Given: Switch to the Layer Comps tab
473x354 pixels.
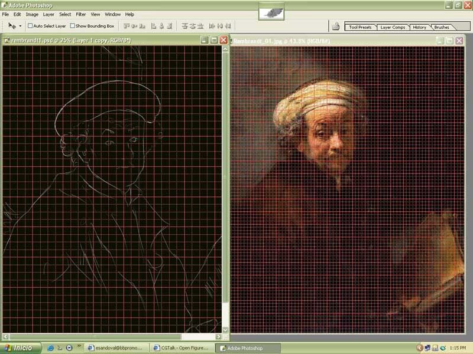Looking at the screenshot, I should [392, 27].
